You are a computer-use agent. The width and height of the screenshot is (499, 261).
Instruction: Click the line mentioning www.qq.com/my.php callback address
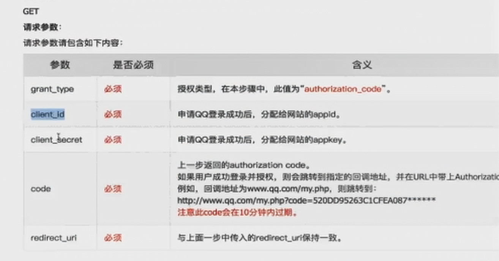pos(277,189)
